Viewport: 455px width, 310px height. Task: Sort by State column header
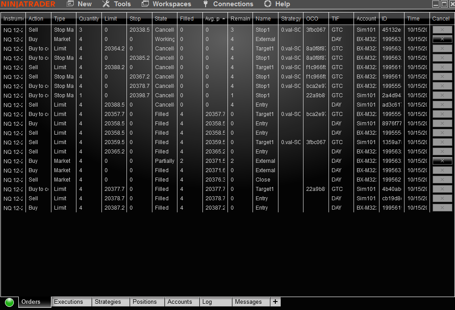[164, 19]
